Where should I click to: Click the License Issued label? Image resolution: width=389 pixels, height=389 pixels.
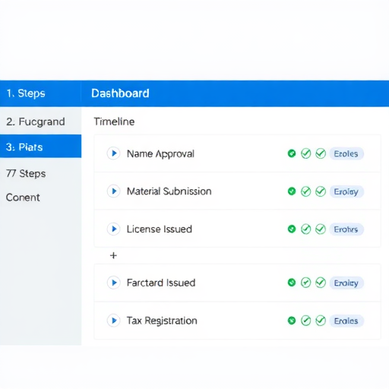[160, 229]
